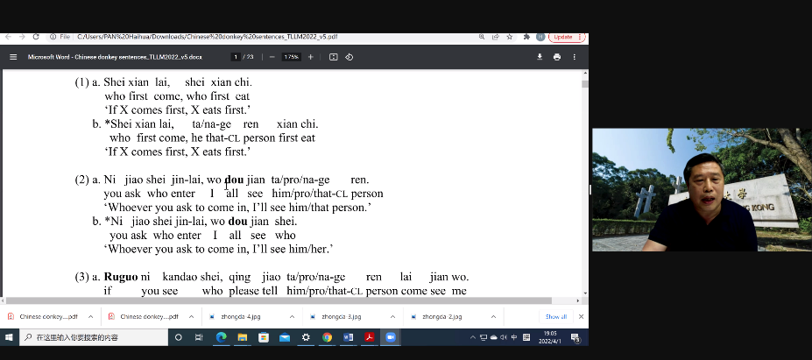Download the PDF file
The height and width of the screenshot is (360, 812).
[540, 57]
